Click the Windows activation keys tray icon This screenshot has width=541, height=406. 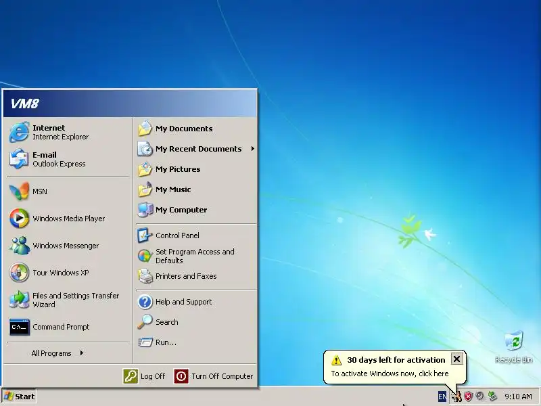457,397
